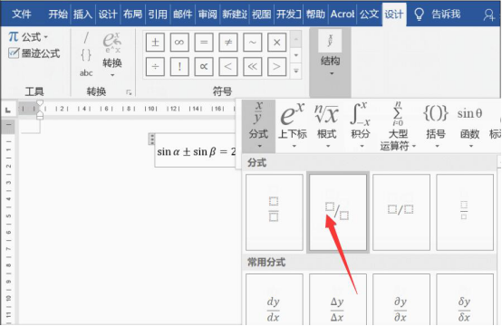Choose the linear fraction template
Screen dimensions: 502x326
click(x=401, y=212)
